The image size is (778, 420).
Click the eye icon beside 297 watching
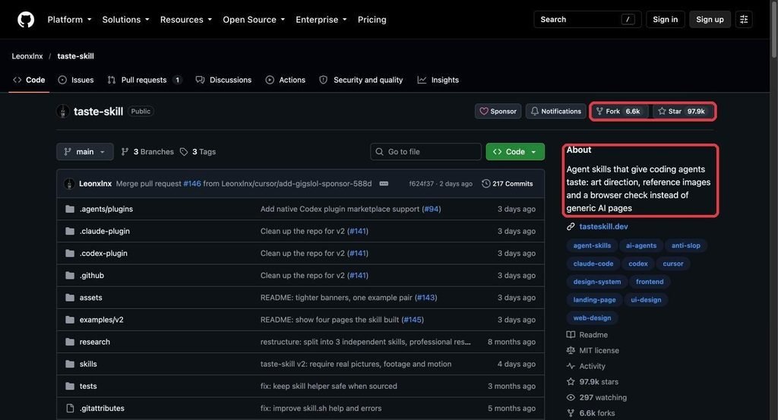tap(571, 397)
